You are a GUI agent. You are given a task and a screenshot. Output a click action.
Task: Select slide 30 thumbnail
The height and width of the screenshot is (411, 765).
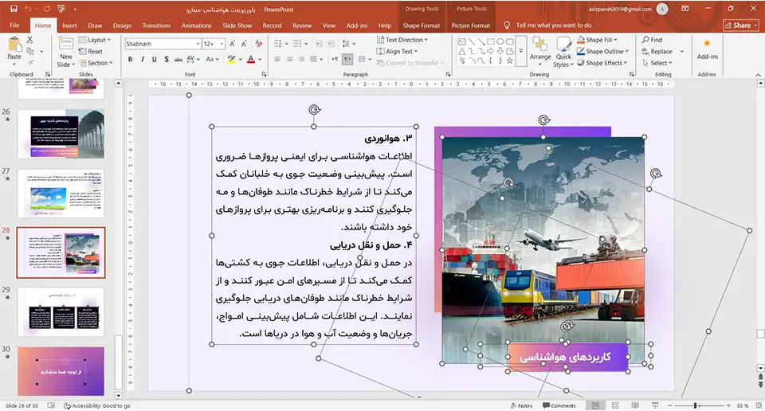coord(61,371)
